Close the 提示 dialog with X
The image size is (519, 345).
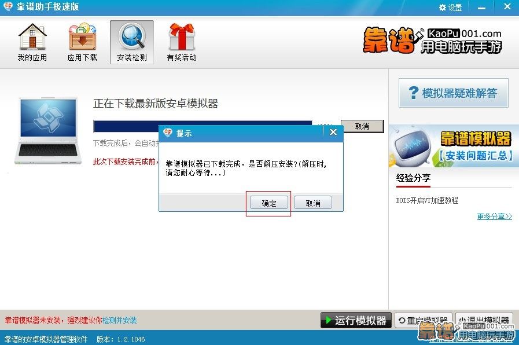click(x=333, y=132)
